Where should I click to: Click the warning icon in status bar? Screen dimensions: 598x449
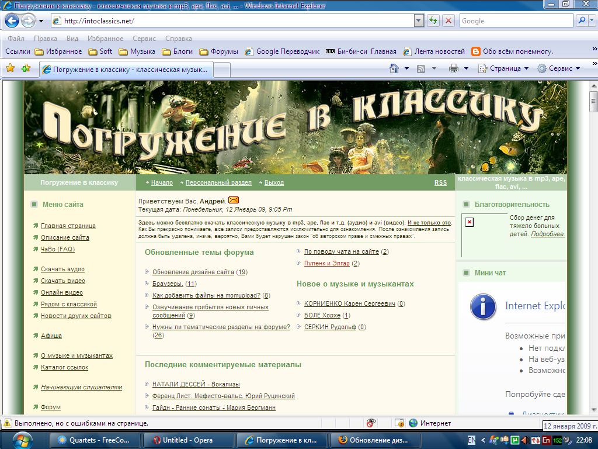[7, 423]
